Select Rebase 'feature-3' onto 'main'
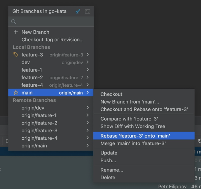Image resolution: width=201 pixels, height=189 pixels. click(x=135, y=136)
